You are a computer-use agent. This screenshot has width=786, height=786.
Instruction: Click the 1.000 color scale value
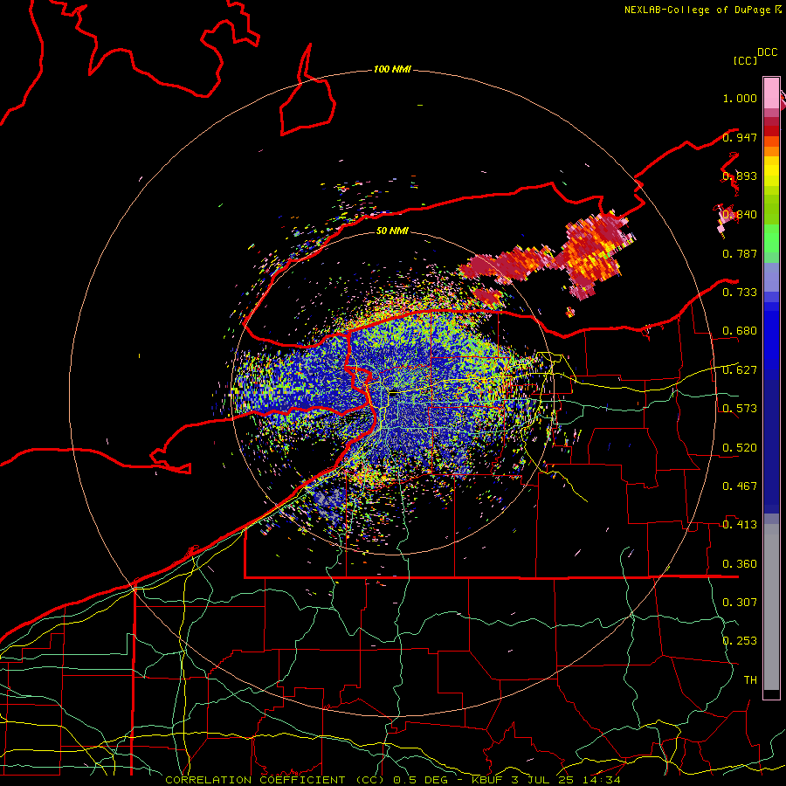[x=740, y=98]
